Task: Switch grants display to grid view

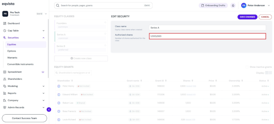Action: (270, 73)
